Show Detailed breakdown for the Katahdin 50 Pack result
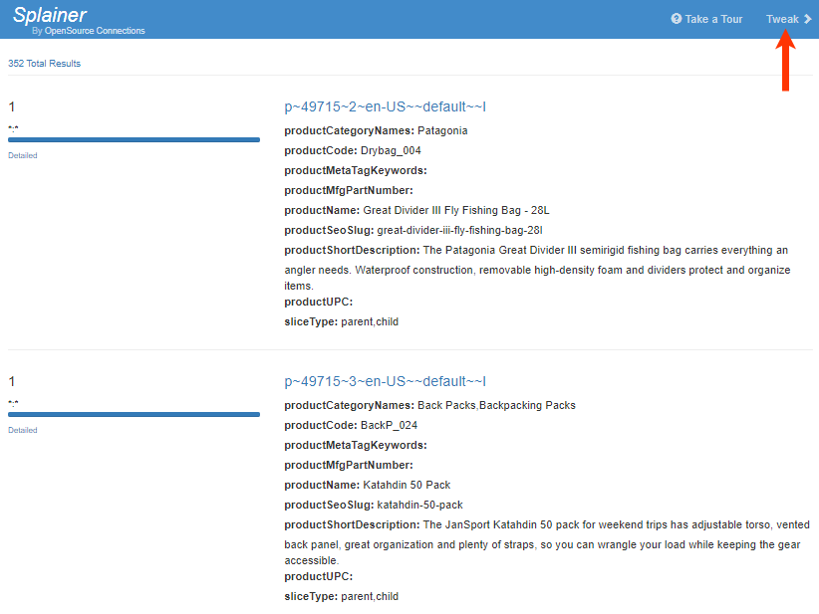This screenshot has height=614, width=819. (22, 429)
